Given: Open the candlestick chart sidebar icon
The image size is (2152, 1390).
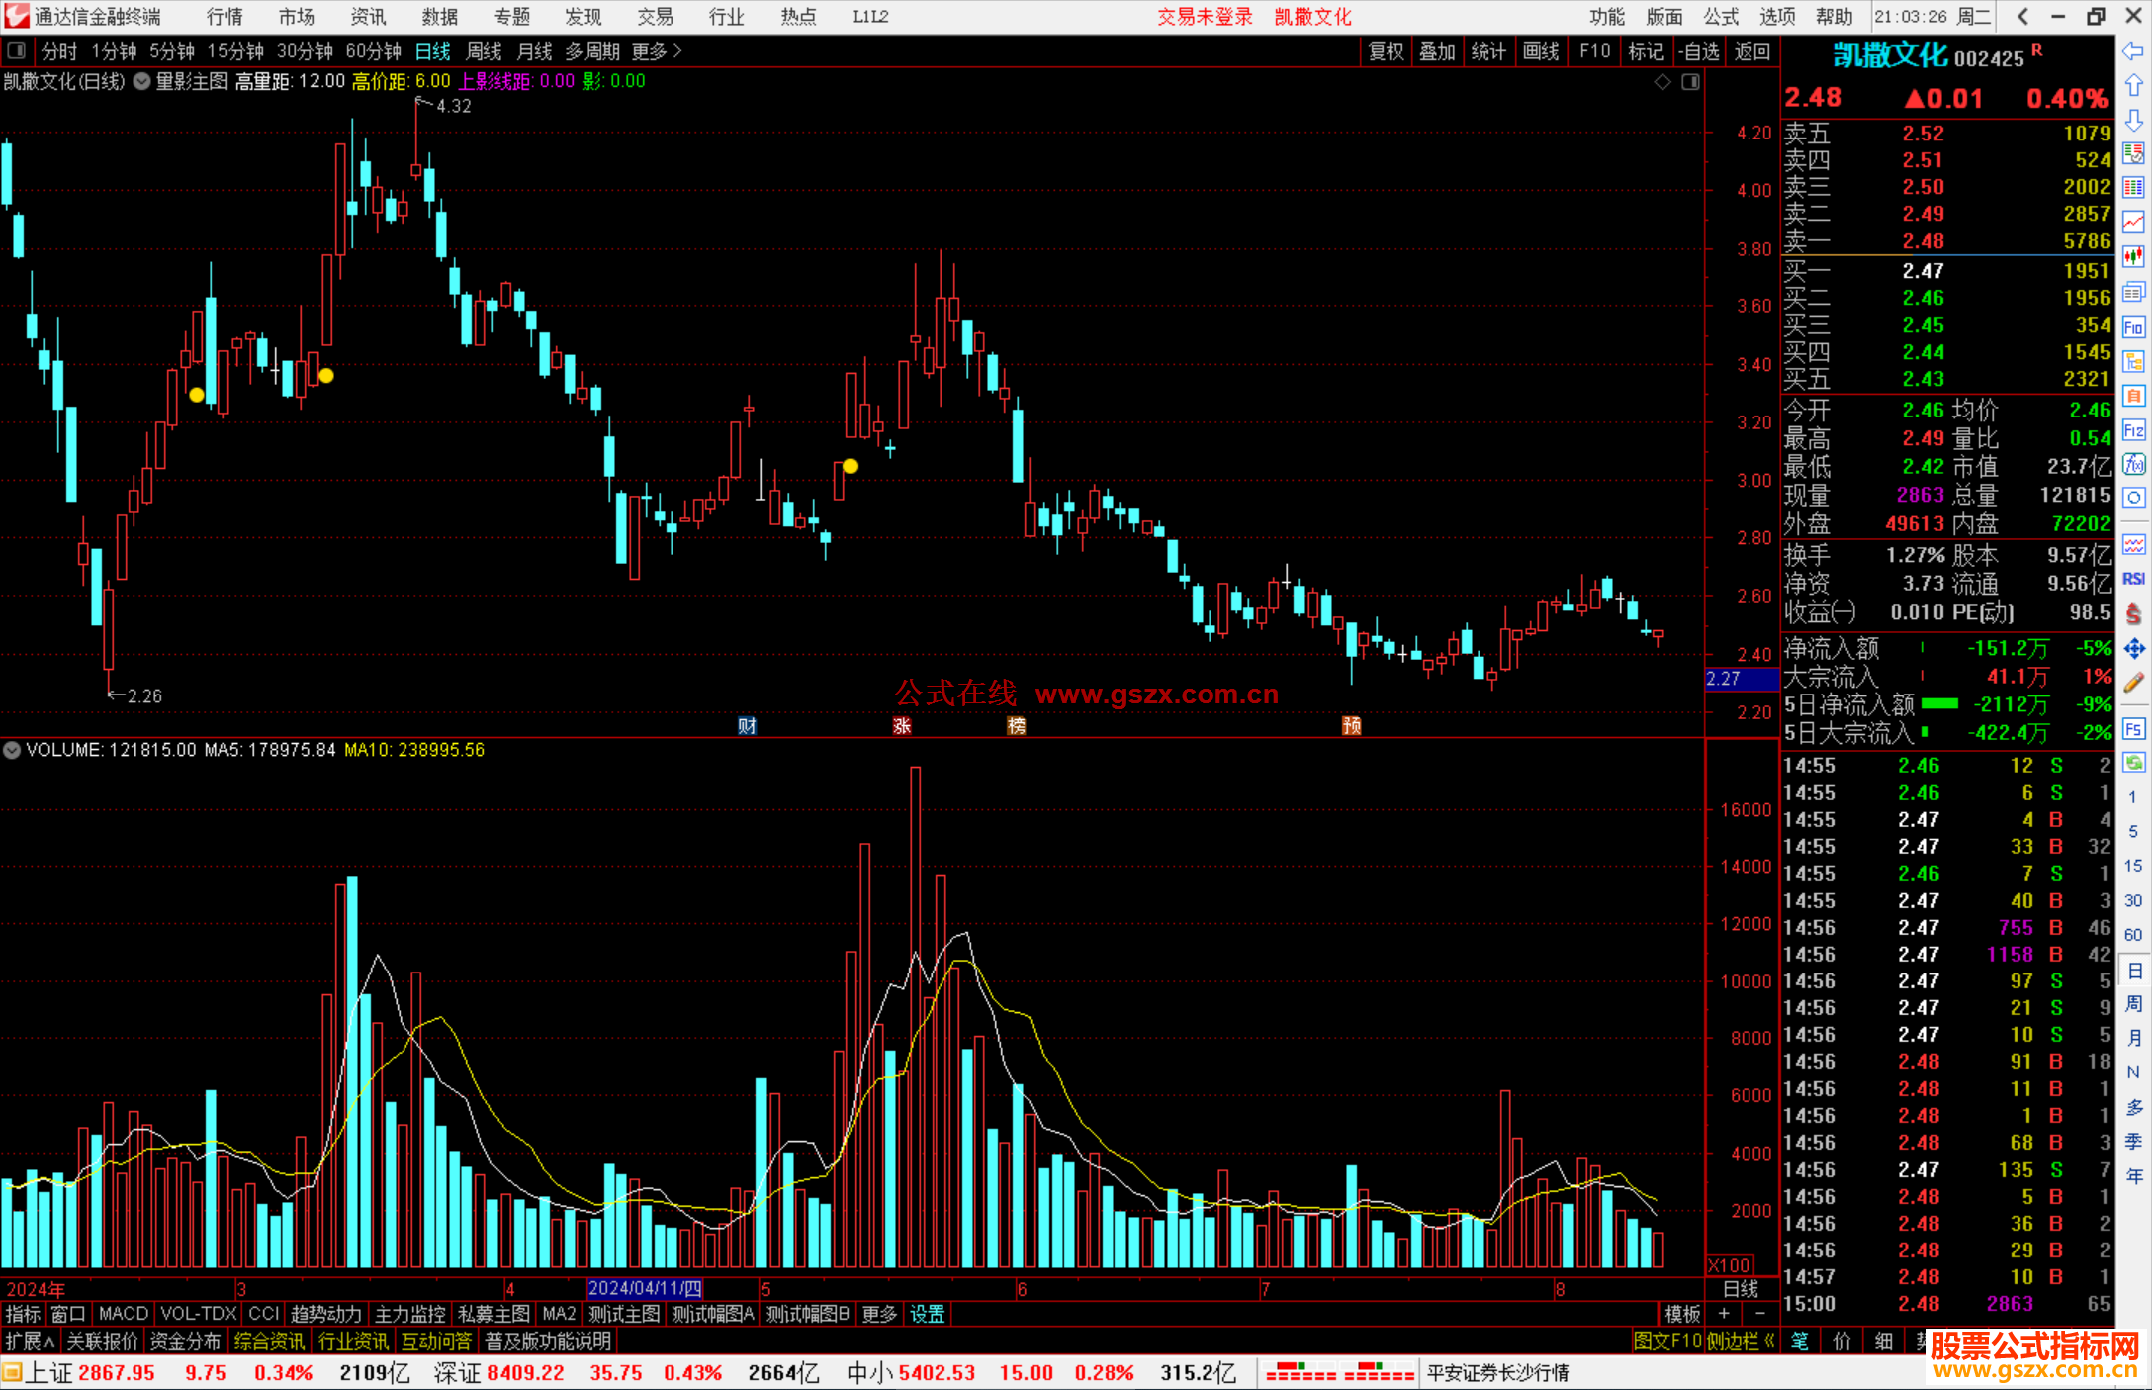Looking at the screenshot, I should pos(2133,257).
